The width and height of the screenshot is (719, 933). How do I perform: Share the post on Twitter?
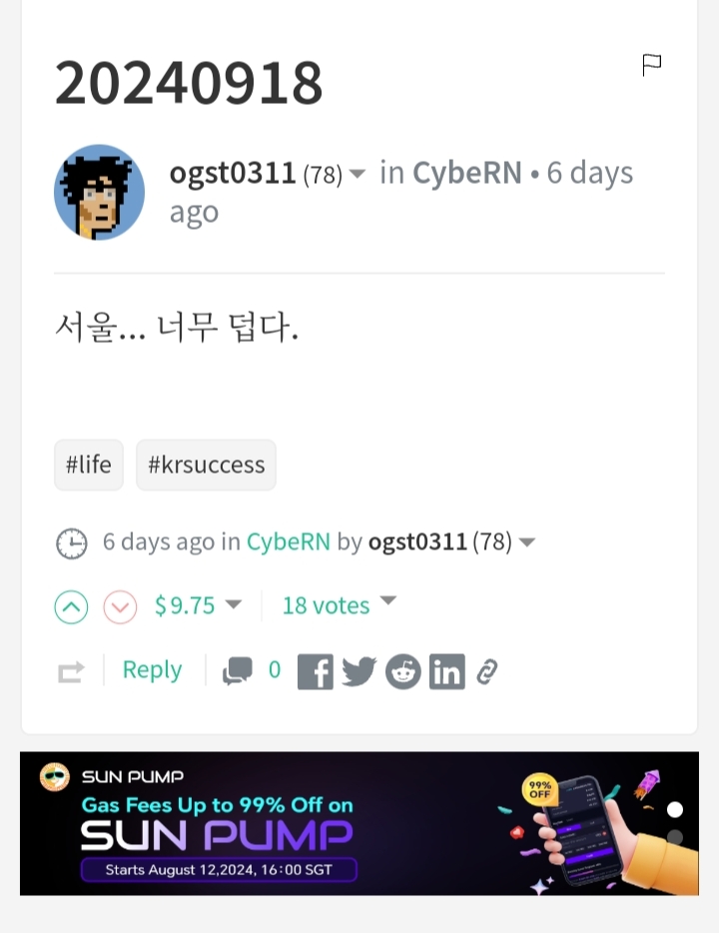[359, 672]
